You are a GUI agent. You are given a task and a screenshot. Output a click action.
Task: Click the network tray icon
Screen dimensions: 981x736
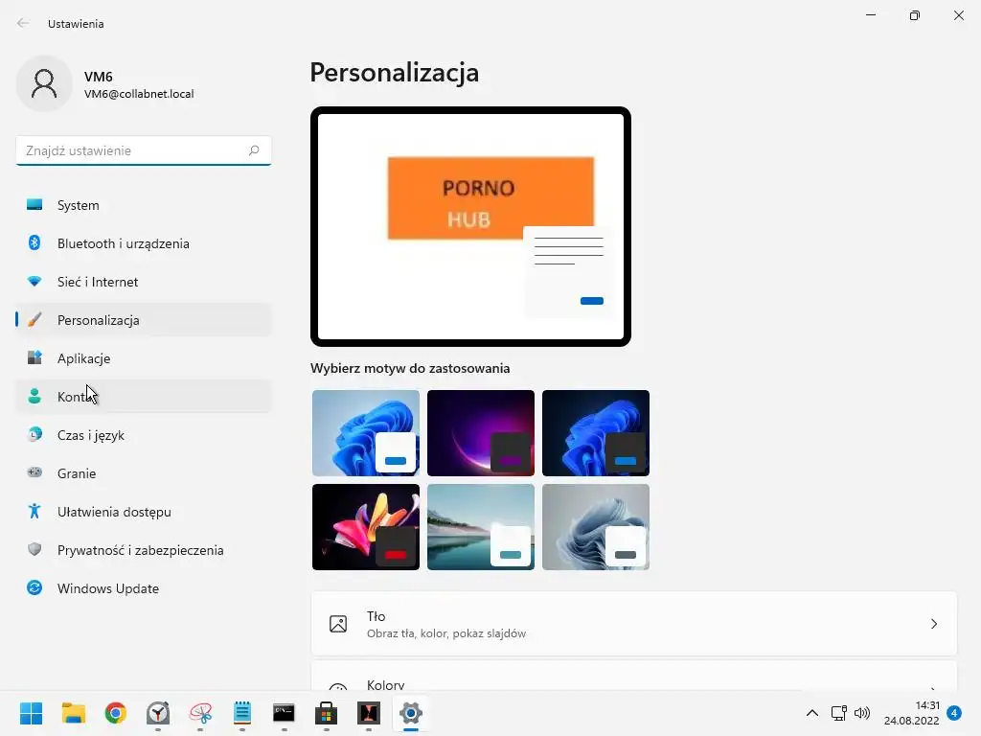[839, 713]
